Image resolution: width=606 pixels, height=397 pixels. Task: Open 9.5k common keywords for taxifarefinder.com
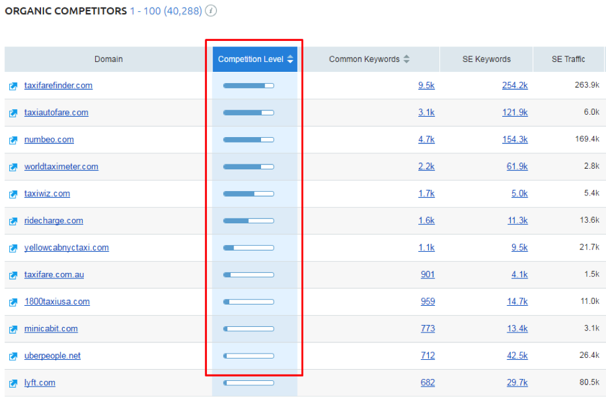point(426,85)
